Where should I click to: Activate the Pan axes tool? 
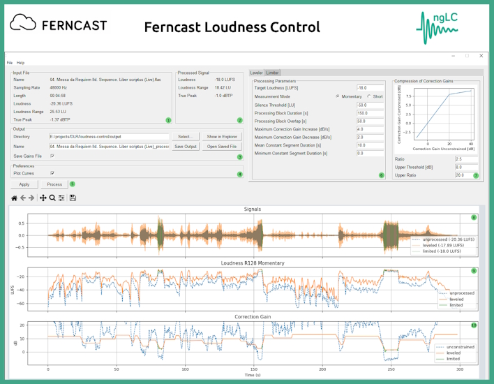(43, 198)
